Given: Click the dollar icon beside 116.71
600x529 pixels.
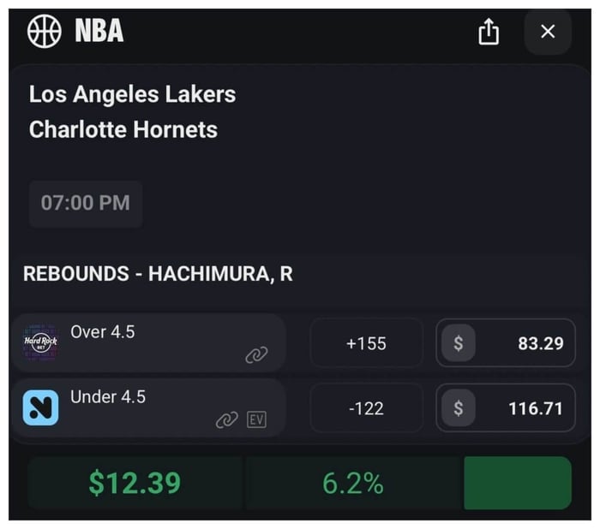Looking at the screenshot, I should pos(459,408).
